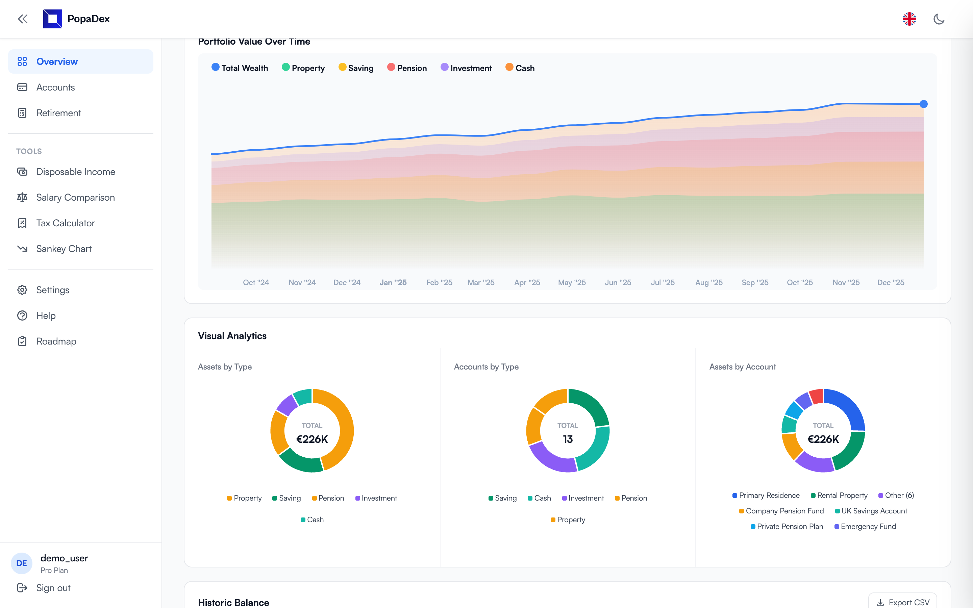Toggle Cash in the Assets by Type legend

pos(312,520)
